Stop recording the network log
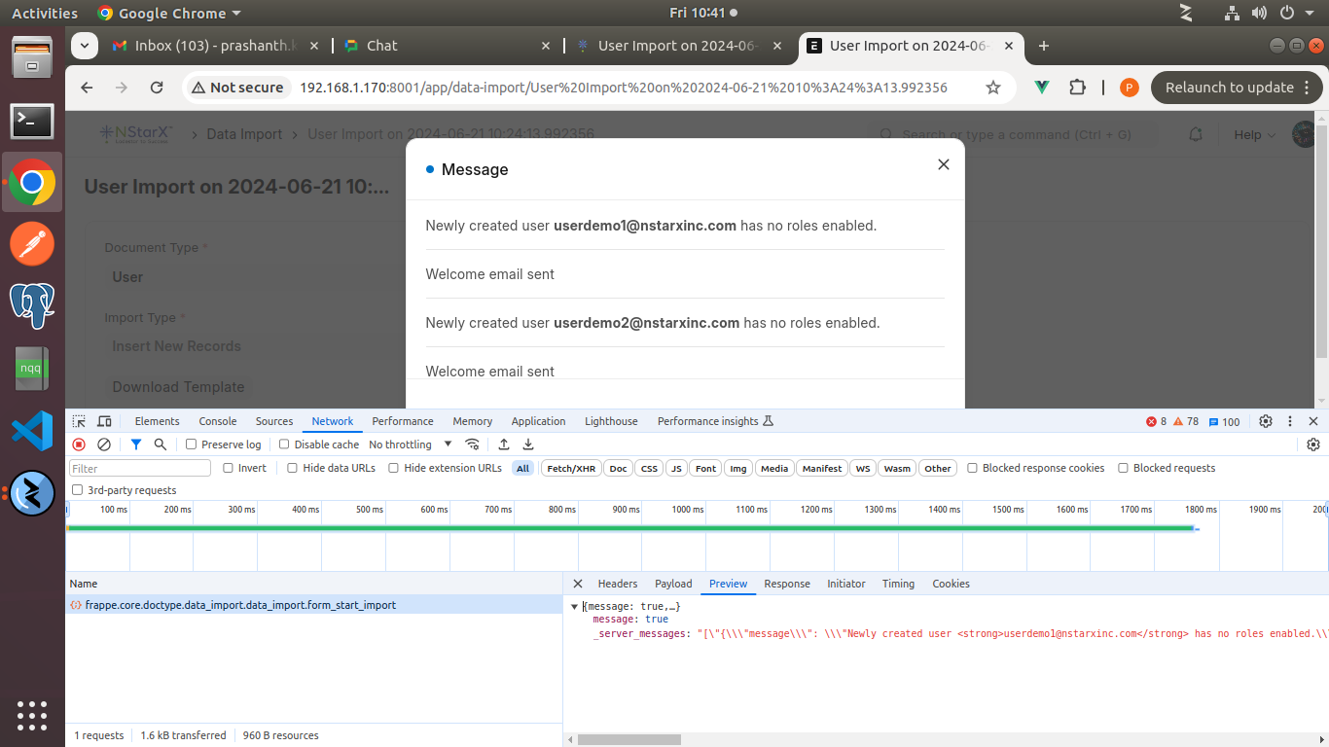 (79, 445)
